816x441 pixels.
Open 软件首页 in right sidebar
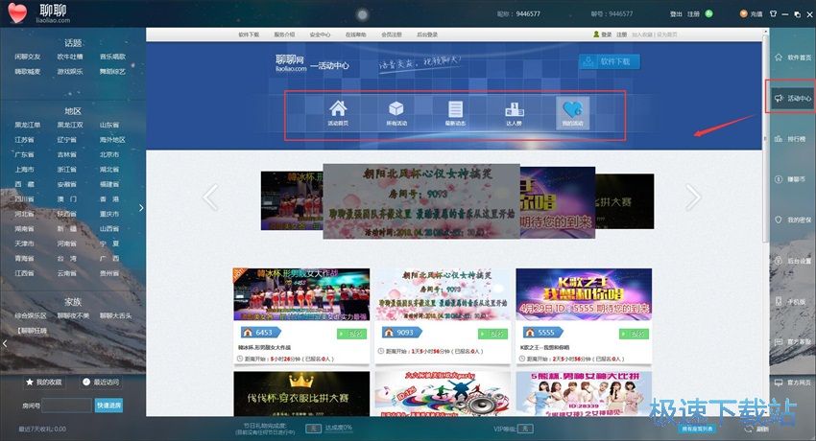click(x=793, y=58)
